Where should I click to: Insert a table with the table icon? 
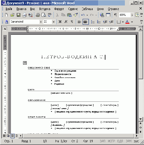108,15
